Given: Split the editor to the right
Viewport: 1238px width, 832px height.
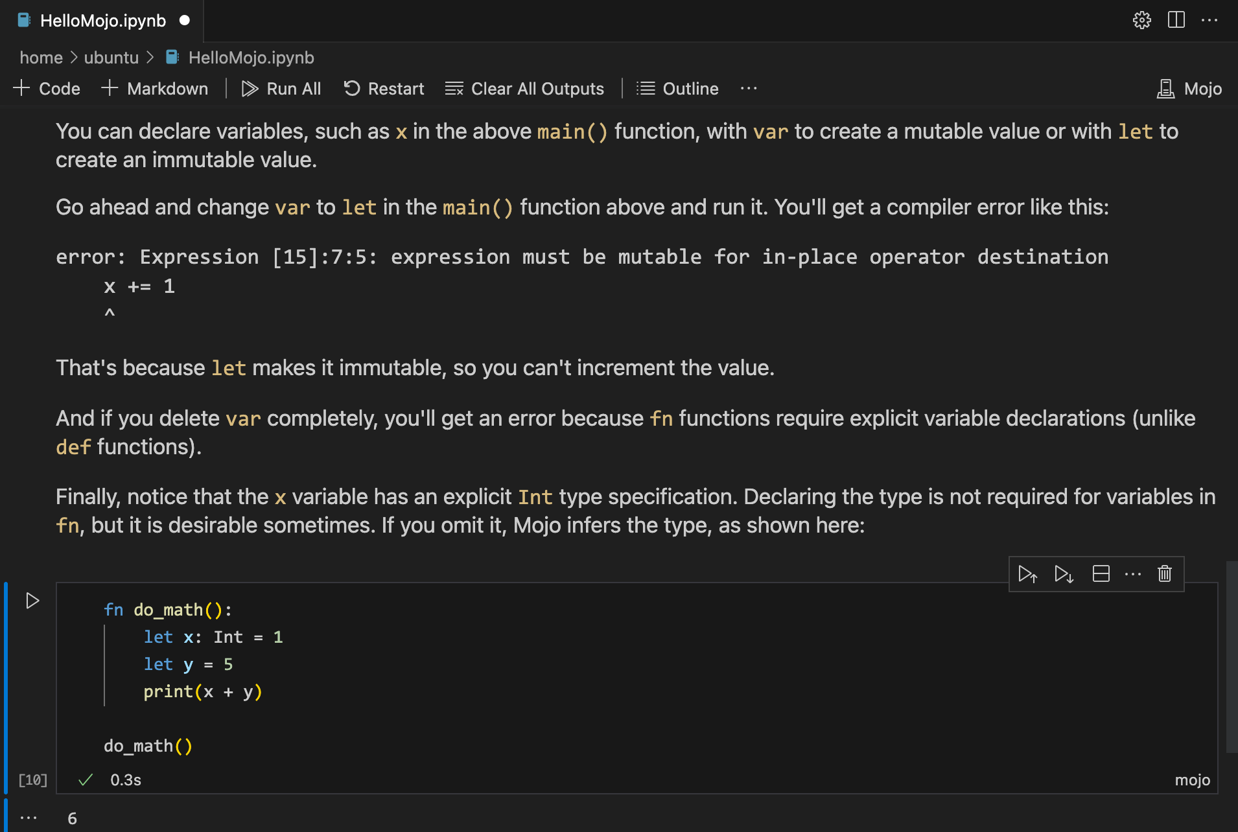Looking at the screenshot, I should click(1176, 20).
